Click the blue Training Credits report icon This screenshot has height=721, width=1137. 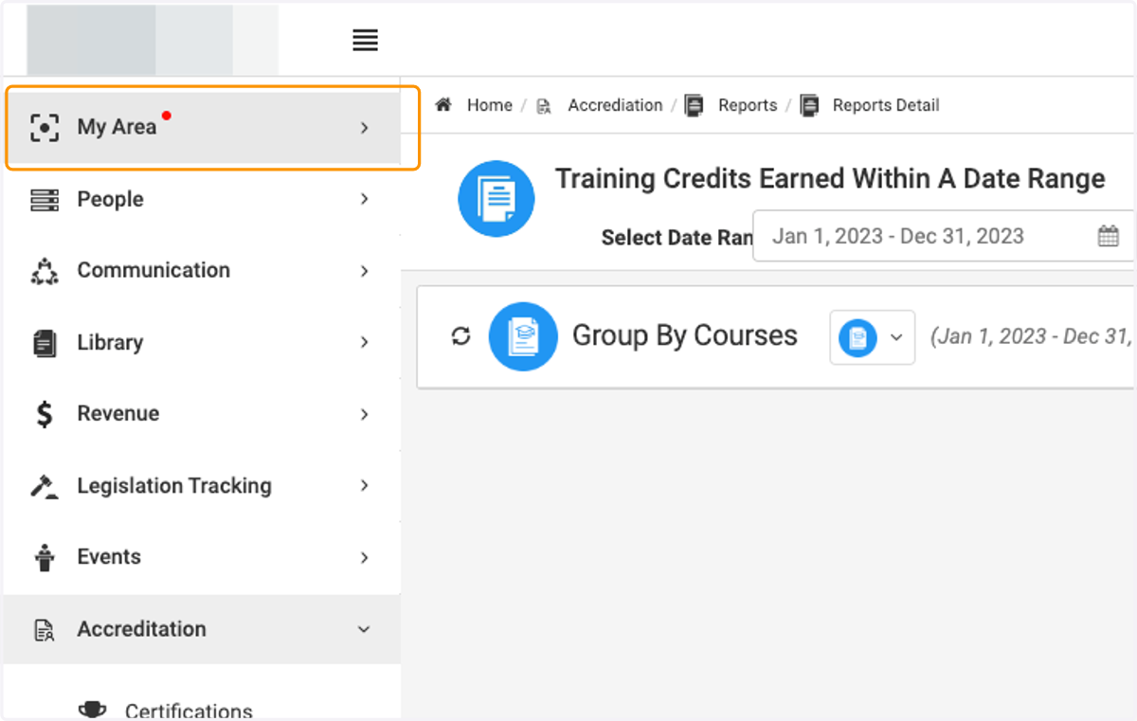pos(496,199)
